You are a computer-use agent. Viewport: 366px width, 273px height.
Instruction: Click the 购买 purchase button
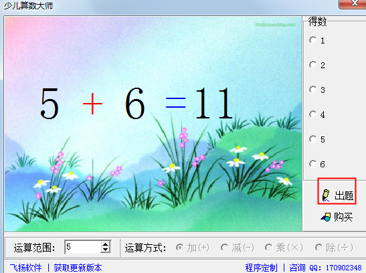337,217
